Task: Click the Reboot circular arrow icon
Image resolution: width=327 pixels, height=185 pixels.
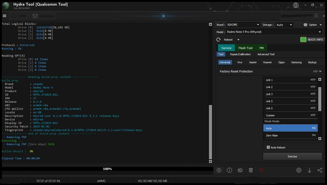Action: pos(218,40)
